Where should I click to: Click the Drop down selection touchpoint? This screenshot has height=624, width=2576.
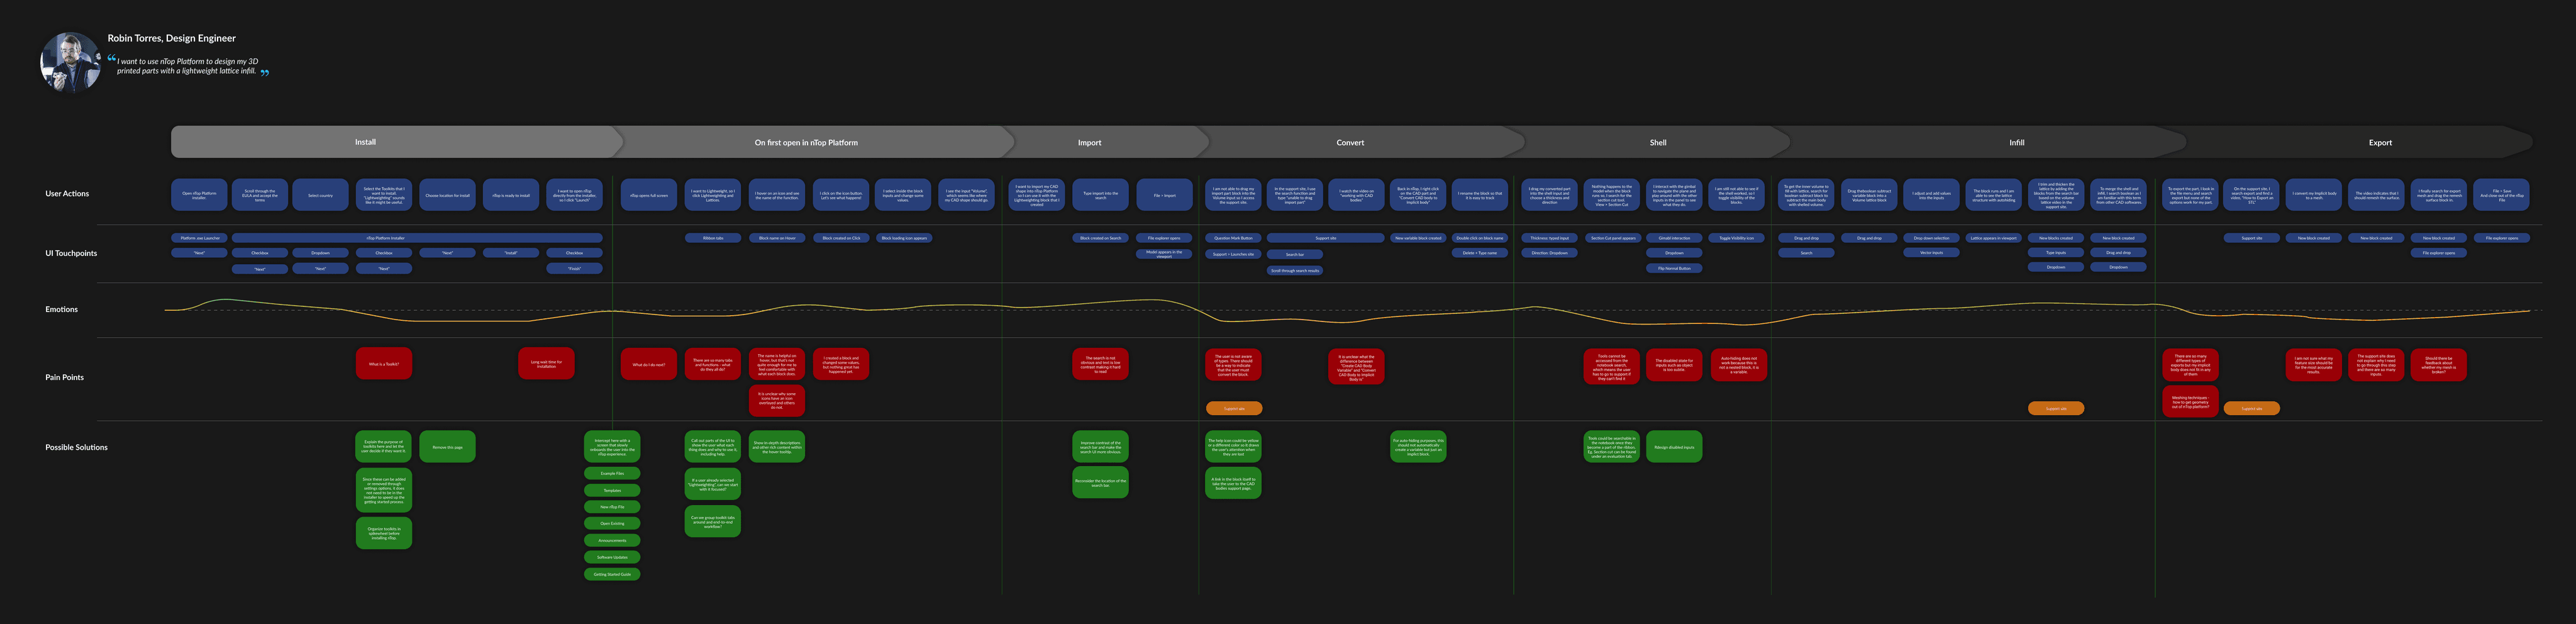coord(1931,238)
